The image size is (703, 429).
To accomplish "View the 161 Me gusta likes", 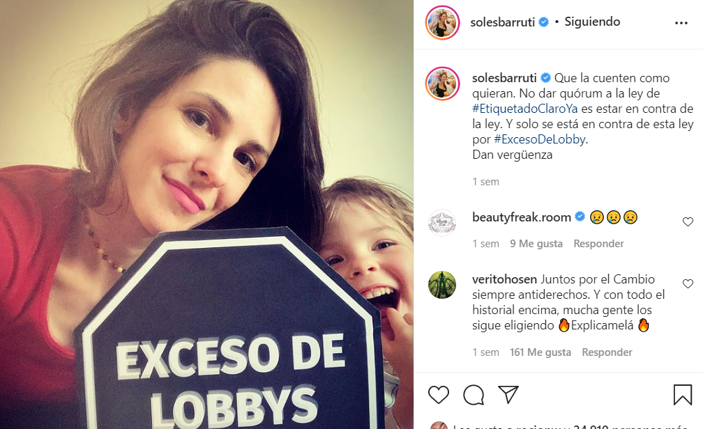I will tap(541, 352).
